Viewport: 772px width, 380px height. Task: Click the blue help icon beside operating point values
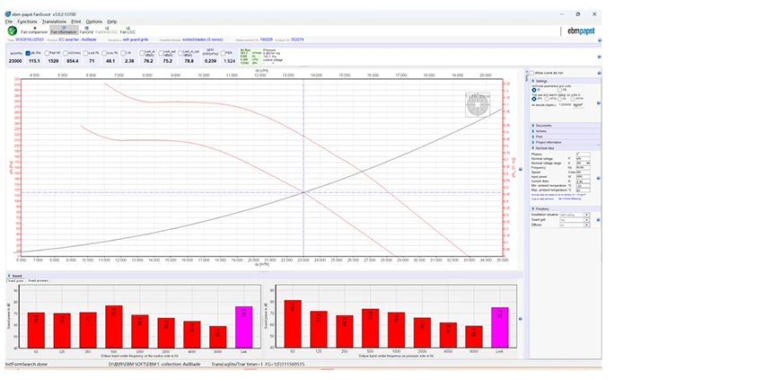[x=599, y=57]
